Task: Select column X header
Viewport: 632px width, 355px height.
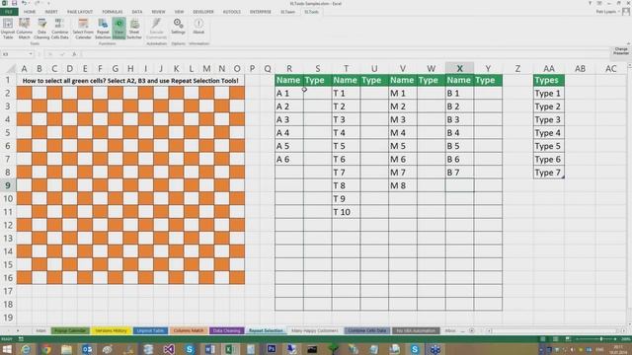Action: click(x=459, y=69)
